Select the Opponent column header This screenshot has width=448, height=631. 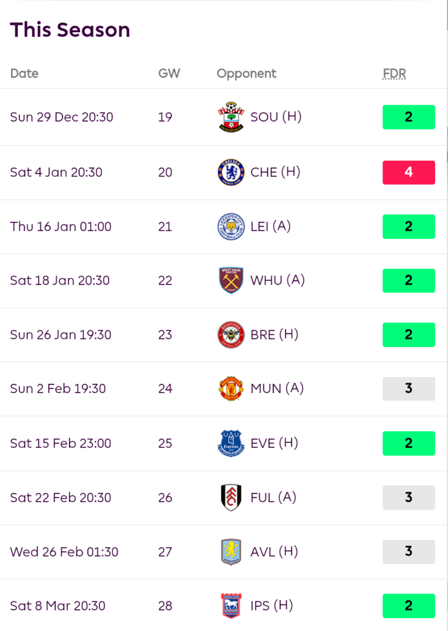246,73
